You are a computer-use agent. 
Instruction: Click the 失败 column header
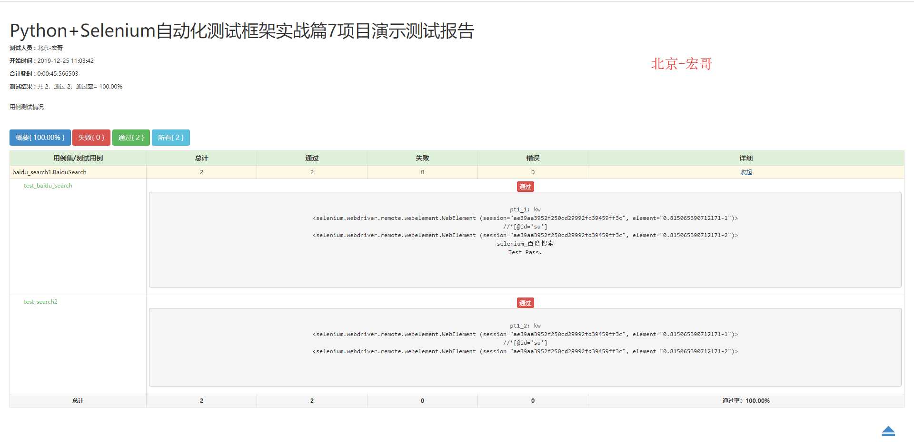tap(422, 158)
